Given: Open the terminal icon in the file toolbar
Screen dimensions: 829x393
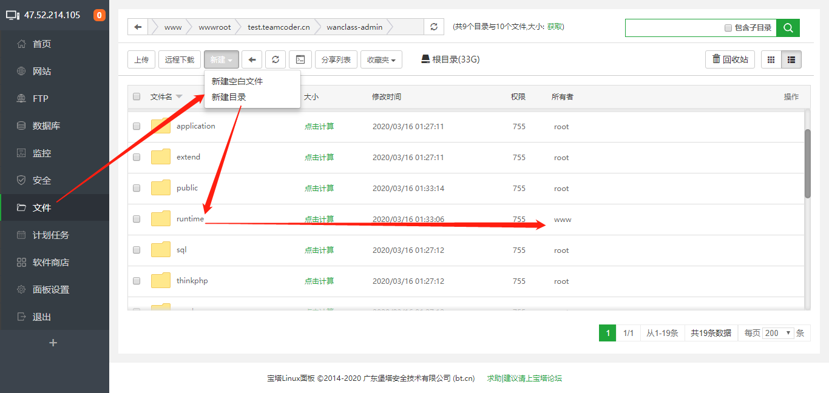Looking at the screenshot, I should click(299, 59).
